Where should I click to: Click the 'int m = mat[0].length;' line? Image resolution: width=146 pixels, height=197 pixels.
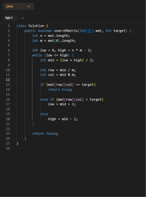pyautogui.click(x=54, y=41)
